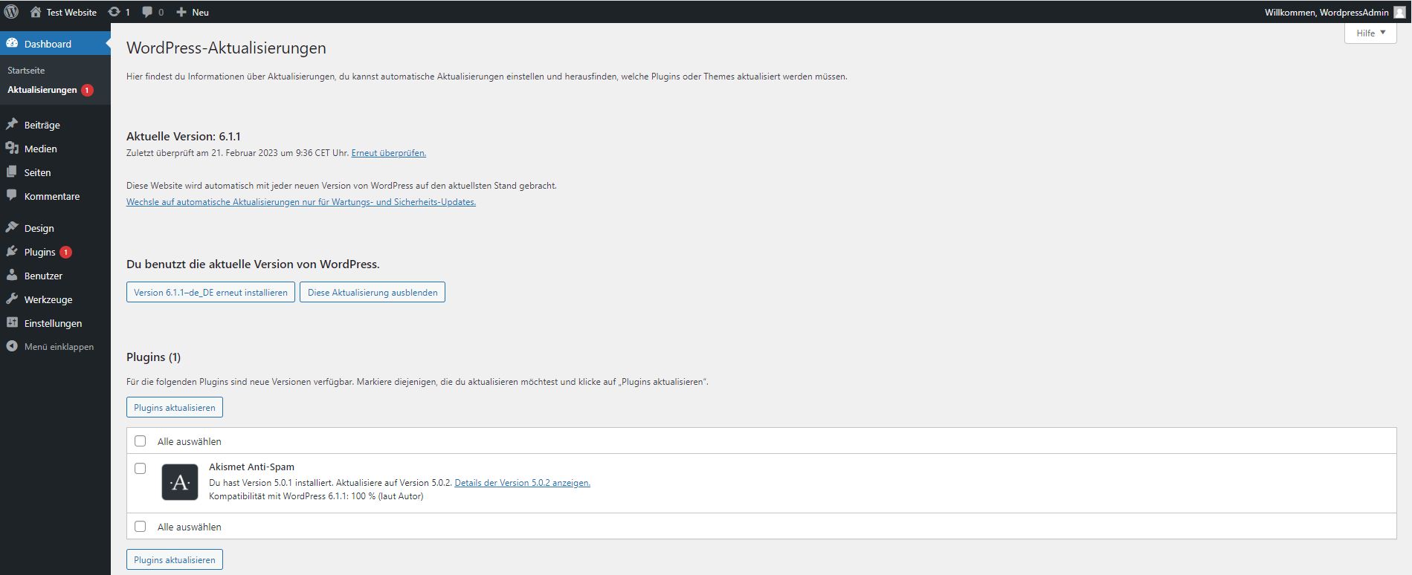Check the lower Alle auswählen checkbox

click(x=140, y=527)
